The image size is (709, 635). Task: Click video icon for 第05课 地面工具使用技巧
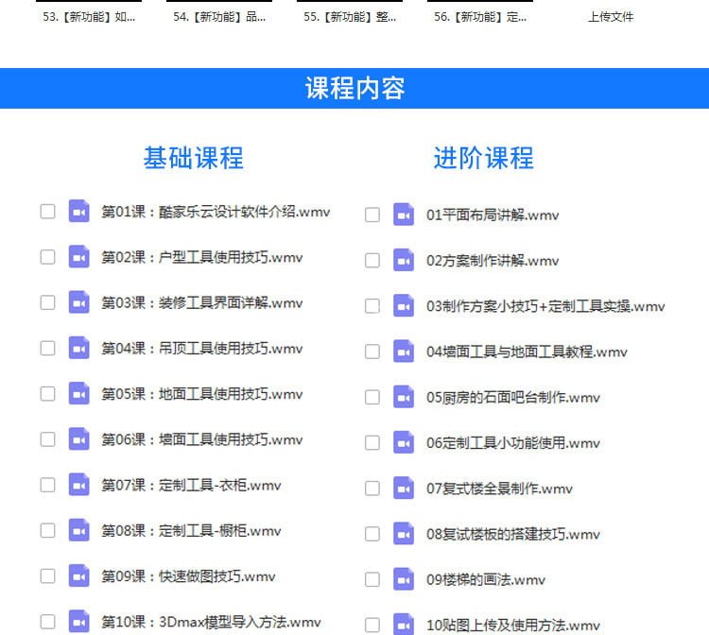click(x=78, y=394)
